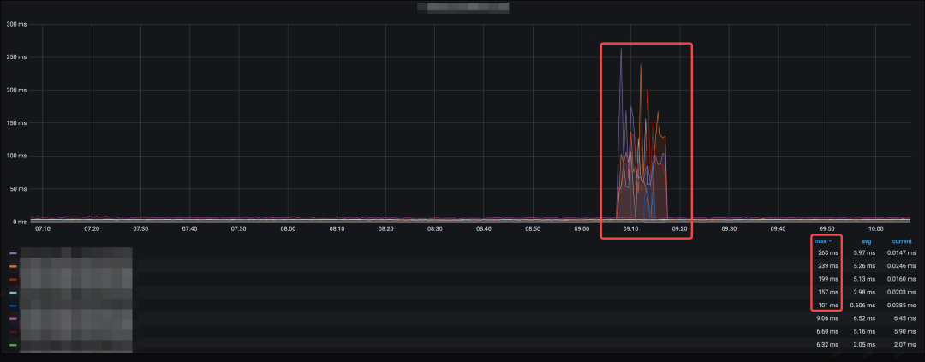Click the light blue series legend marker

click(x=13, y=293)
